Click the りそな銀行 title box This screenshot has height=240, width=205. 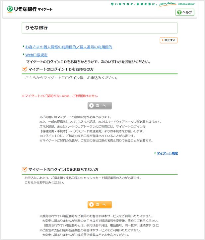click(100, 28)
